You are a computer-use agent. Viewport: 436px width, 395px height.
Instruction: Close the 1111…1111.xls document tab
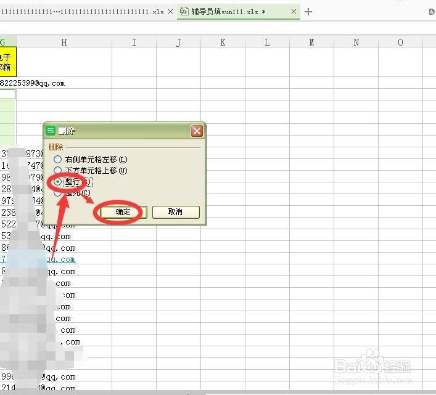coord(170,11)
